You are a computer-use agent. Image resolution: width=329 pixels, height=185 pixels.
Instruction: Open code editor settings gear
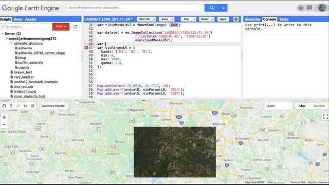coord(236,19)
